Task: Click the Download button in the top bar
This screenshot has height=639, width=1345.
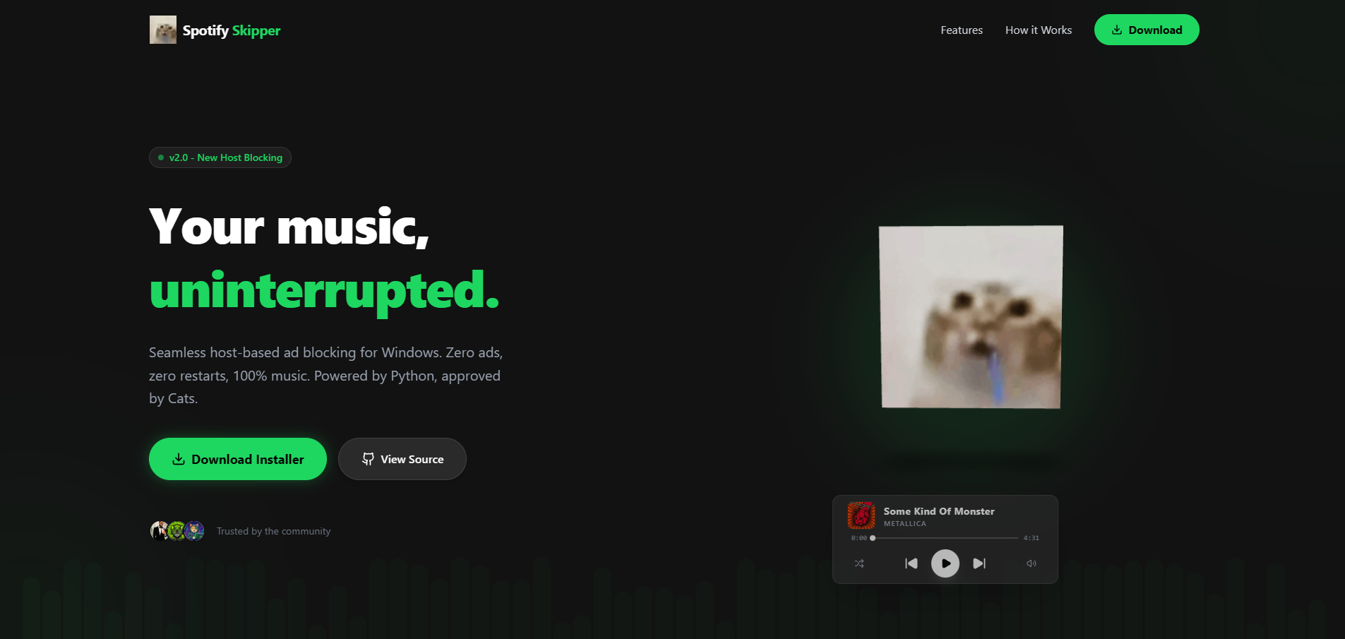Action: pos(1146,30)
